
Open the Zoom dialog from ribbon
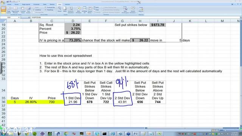(59, 9)
